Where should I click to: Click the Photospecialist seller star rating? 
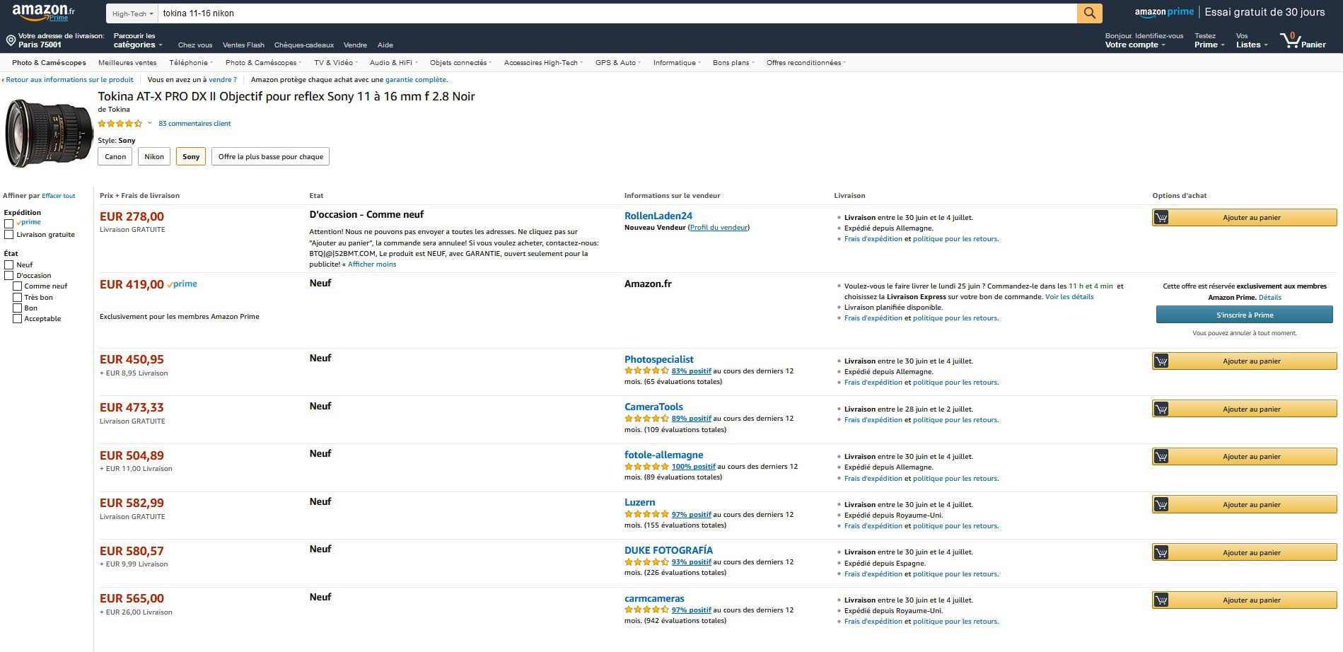(x=646, y=371)
